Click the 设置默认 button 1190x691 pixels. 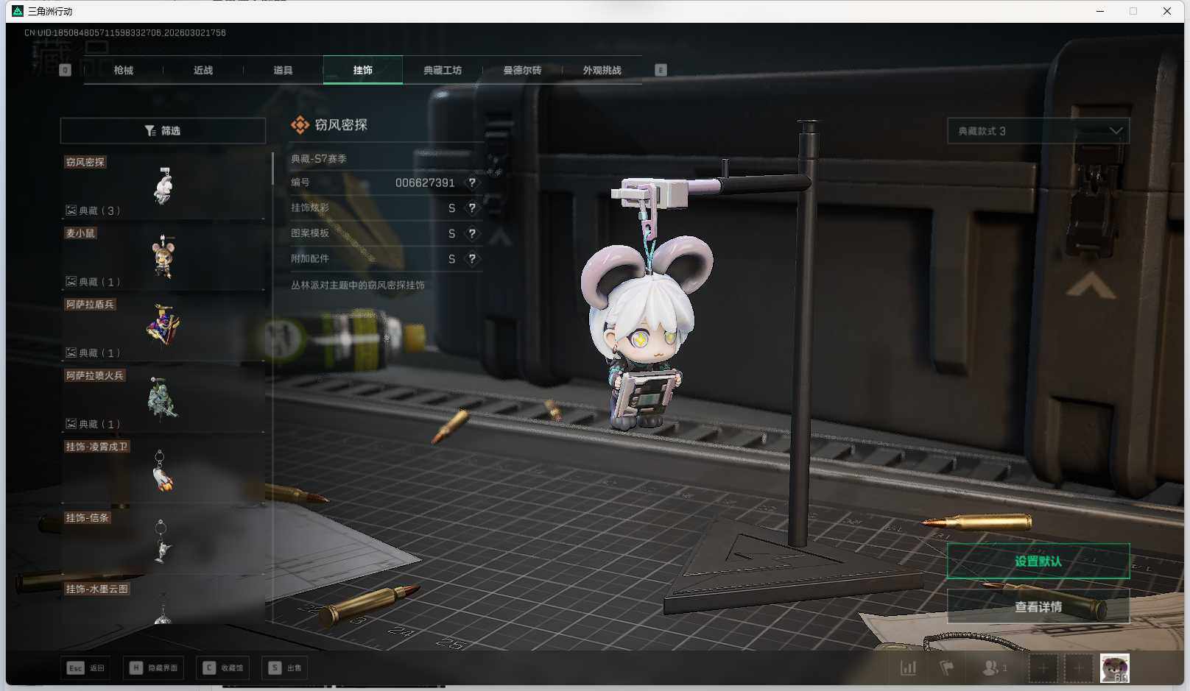pyautogui.click(x=1038, y=561)
